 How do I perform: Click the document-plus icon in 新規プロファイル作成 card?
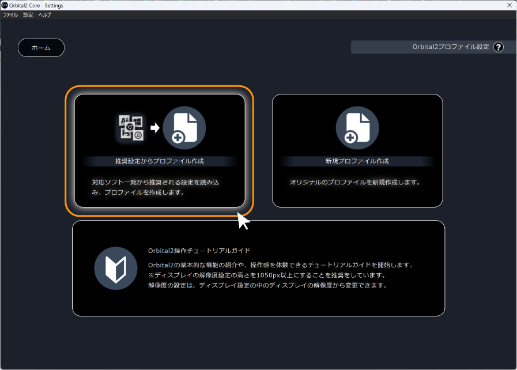coord(357,128)
